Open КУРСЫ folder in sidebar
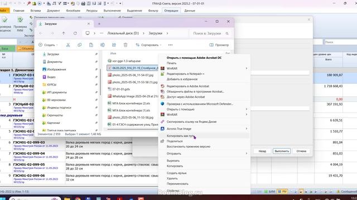 click(x=49, y=84)
